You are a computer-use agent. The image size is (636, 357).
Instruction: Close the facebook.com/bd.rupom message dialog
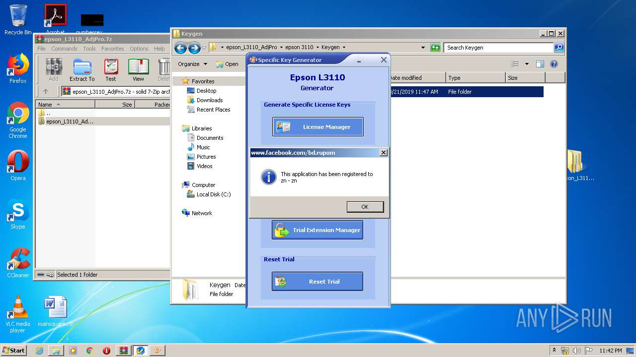(x=383, y=153)
